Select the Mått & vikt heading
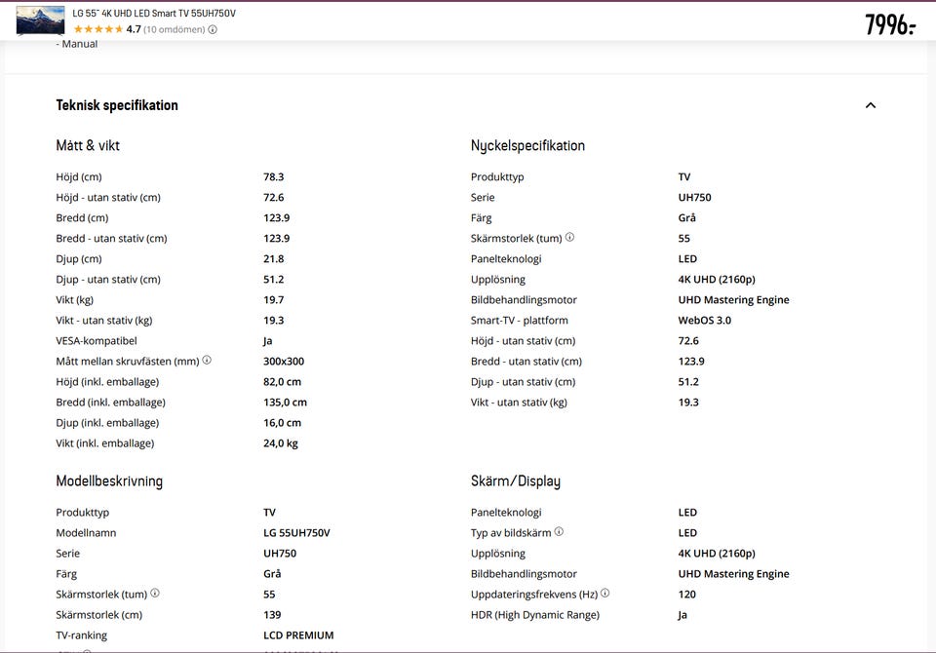The height and width of the screenshot is (653, 936). [88, 145]
